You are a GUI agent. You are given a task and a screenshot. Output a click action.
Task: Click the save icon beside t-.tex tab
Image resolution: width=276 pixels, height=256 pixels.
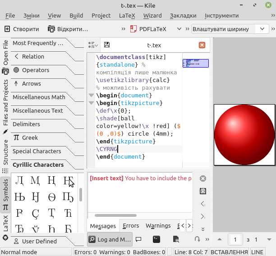point(107,45)
